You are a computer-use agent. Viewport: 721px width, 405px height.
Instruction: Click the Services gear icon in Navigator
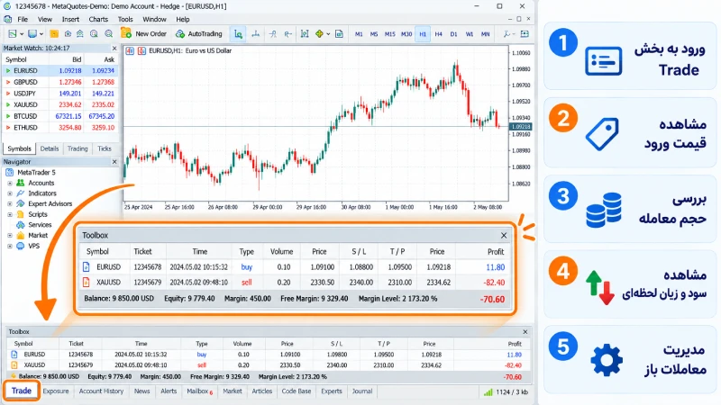click(x=20, y=225)
